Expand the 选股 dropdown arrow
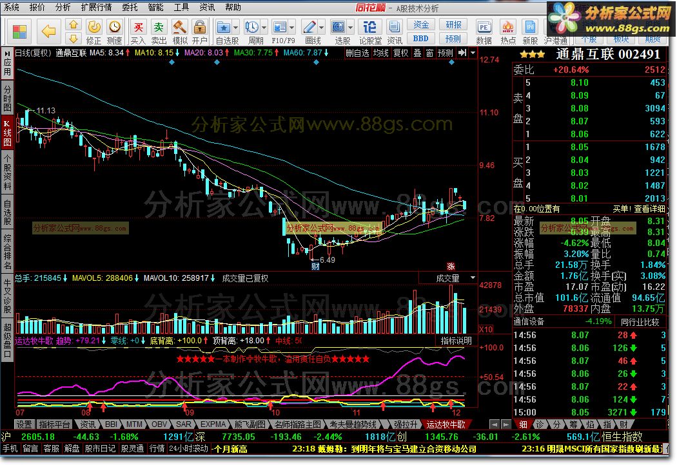Viewport: 677px width, 465px height. (350, 28)
